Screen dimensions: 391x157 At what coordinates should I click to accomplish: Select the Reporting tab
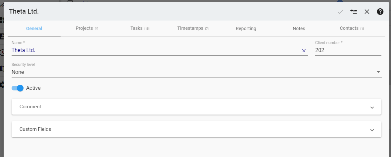[246, 28]
